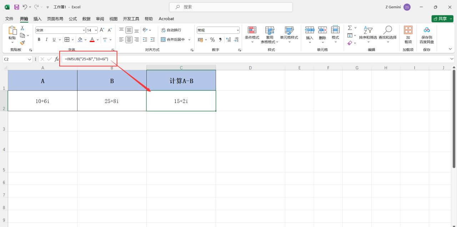Collapse the ribbon with chevron
Screen dimensions: 457x227
tap(450, 49)
